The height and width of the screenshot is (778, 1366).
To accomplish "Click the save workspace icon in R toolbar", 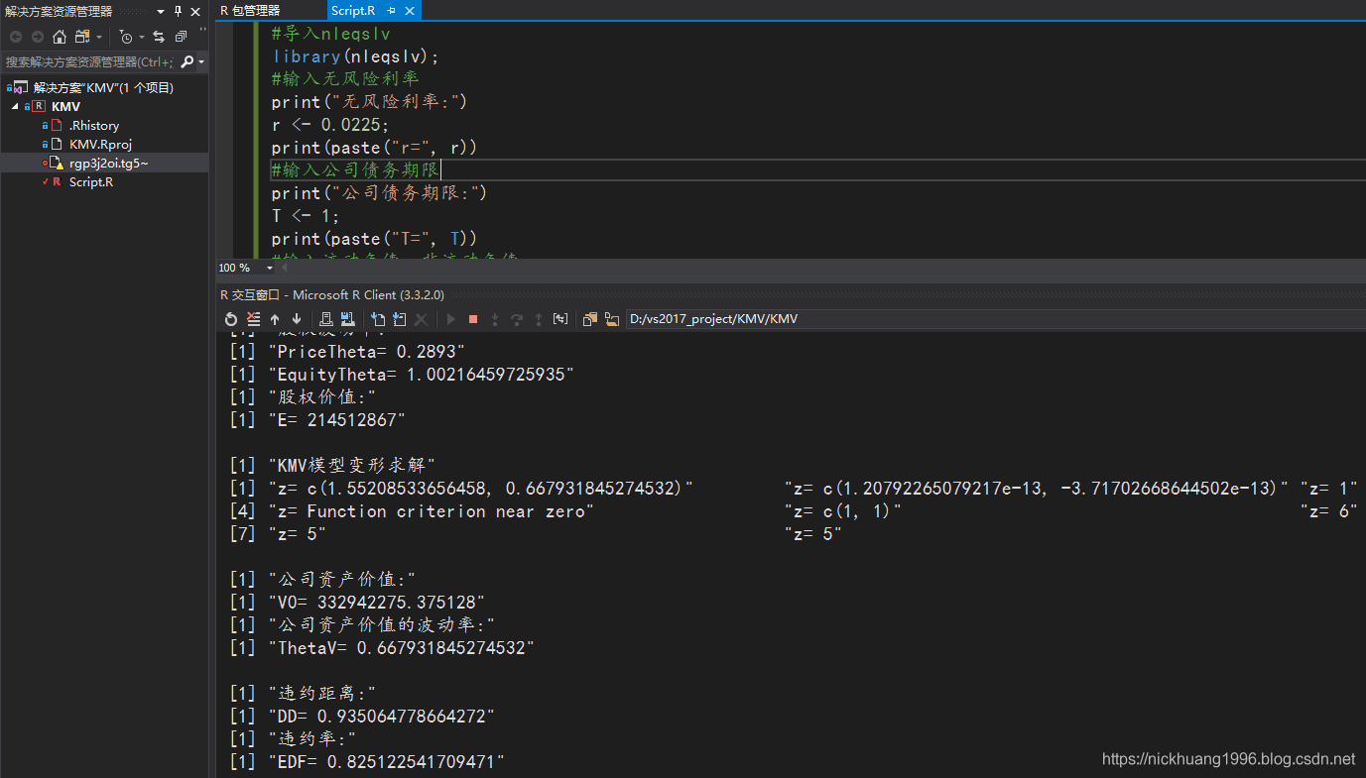I will pos(347,319).
